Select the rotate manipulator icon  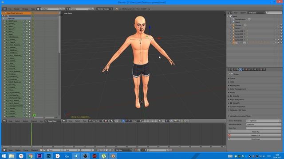pyautogui.click(x=126, y=121)
